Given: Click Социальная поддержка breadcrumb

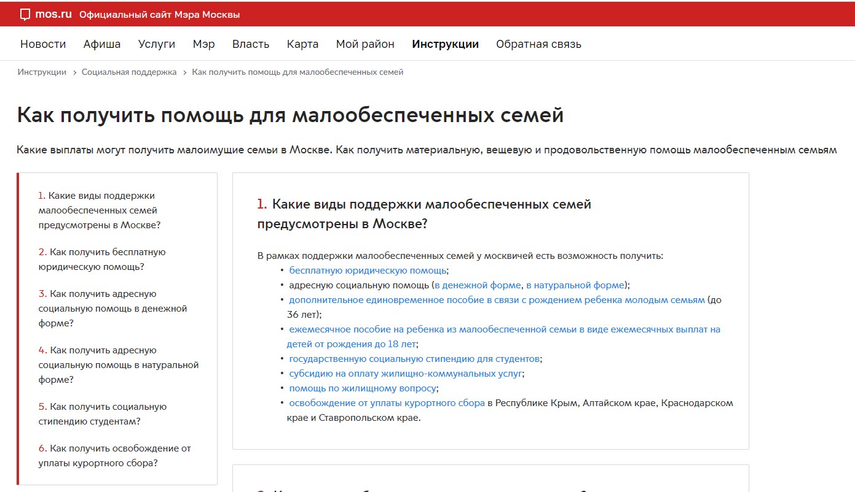Looking at the screenshot, I should (x=129, y=72).
